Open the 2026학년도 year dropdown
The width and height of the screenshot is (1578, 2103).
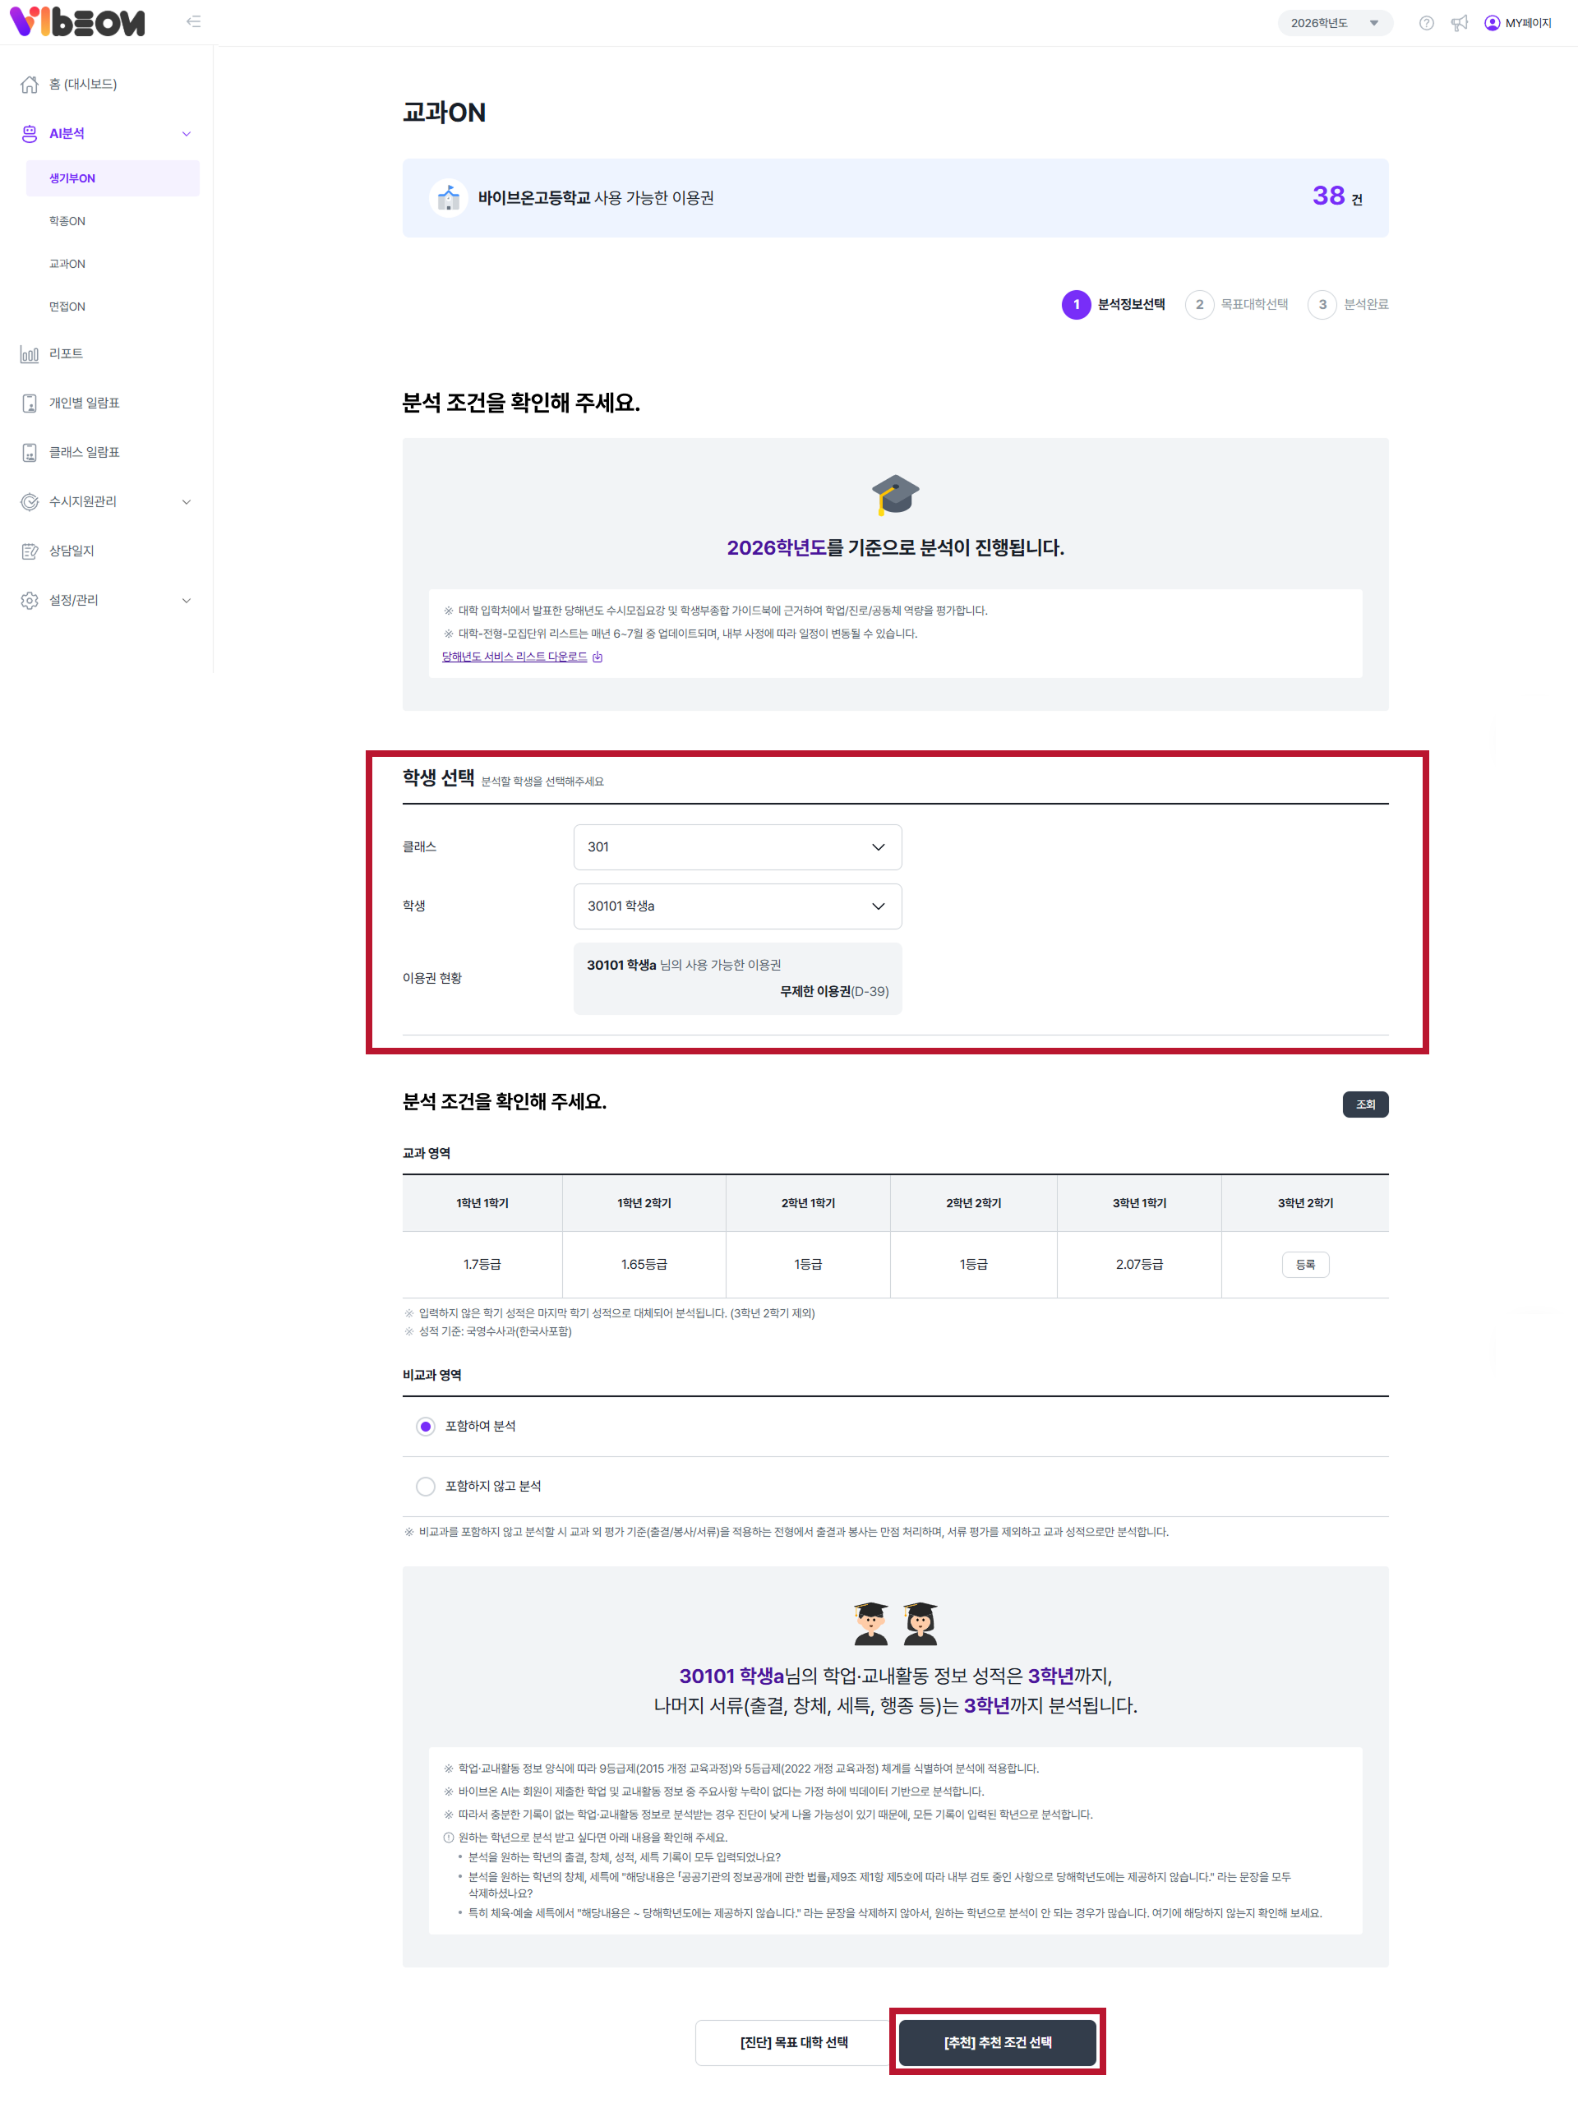click(x=1335, y=23)
